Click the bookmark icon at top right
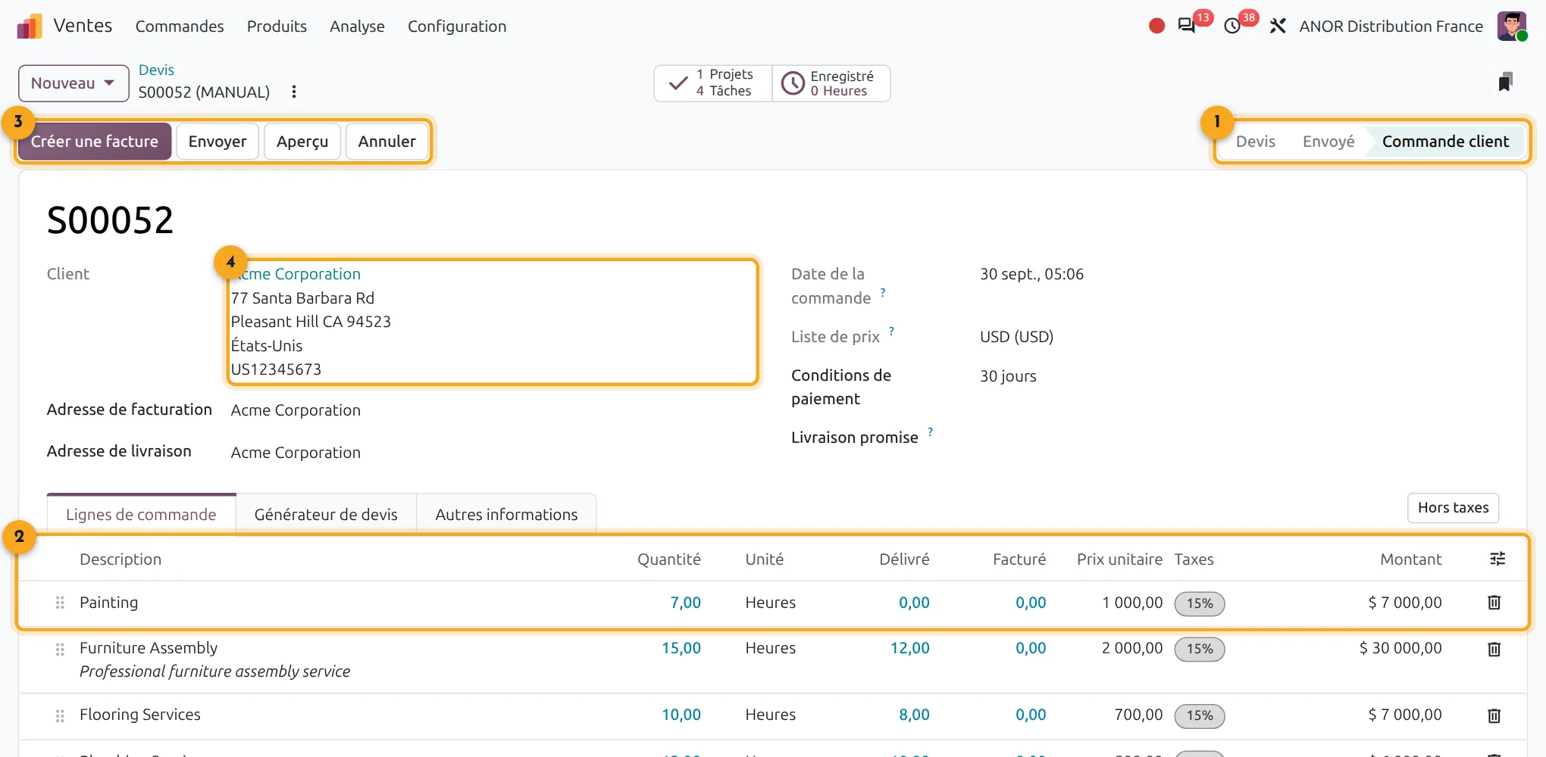1546x757 pixels. (1505, 82)
